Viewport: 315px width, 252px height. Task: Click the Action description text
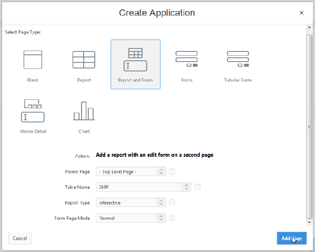tap(155, 155)
